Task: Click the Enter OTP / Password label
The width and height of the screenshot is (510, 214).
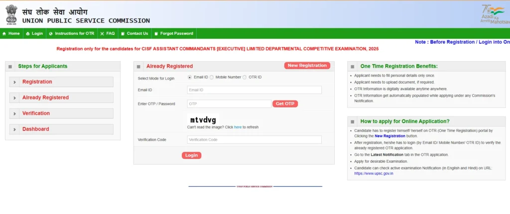Action: tap(156, 104)
